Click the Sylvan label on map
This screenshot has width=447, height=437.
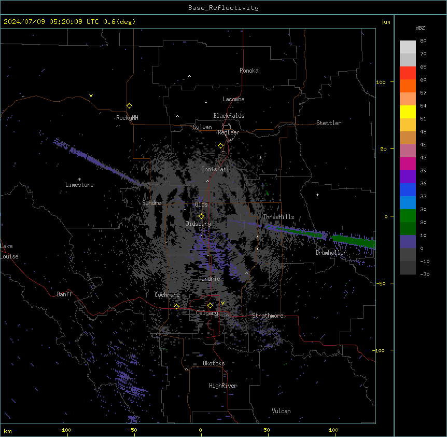tap(202, 127)
